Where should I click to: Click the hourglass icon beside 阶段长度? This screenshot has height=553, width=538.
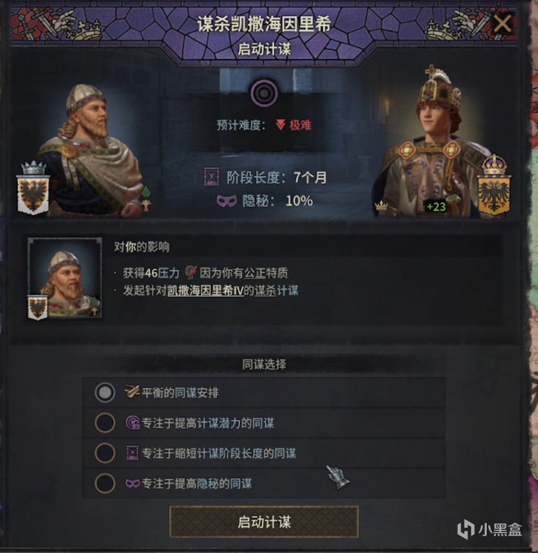click(x=211, y=177)
